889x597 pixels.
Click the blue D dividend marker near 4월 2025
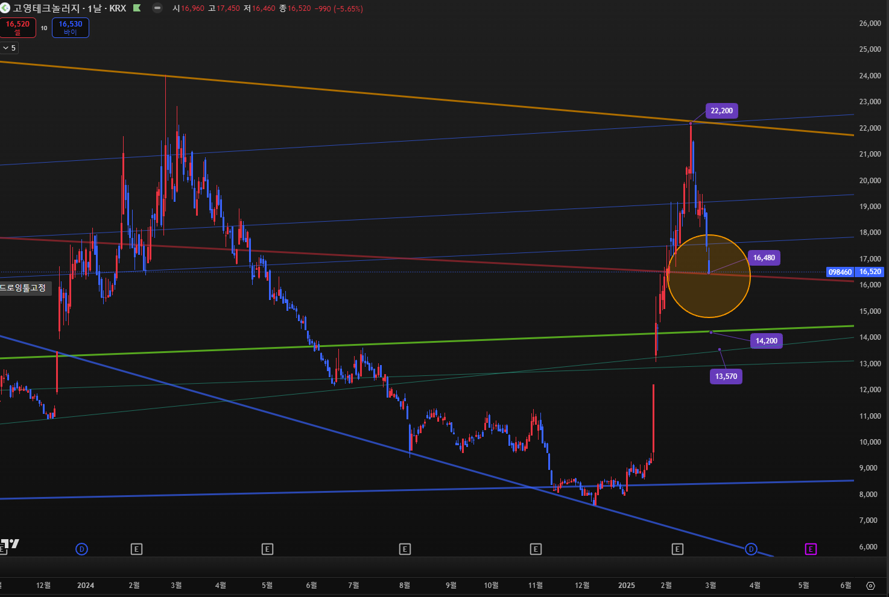click(x=751, y=549)
